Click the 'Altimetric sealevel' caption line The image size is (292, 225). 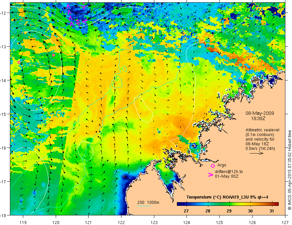[262, 130]
